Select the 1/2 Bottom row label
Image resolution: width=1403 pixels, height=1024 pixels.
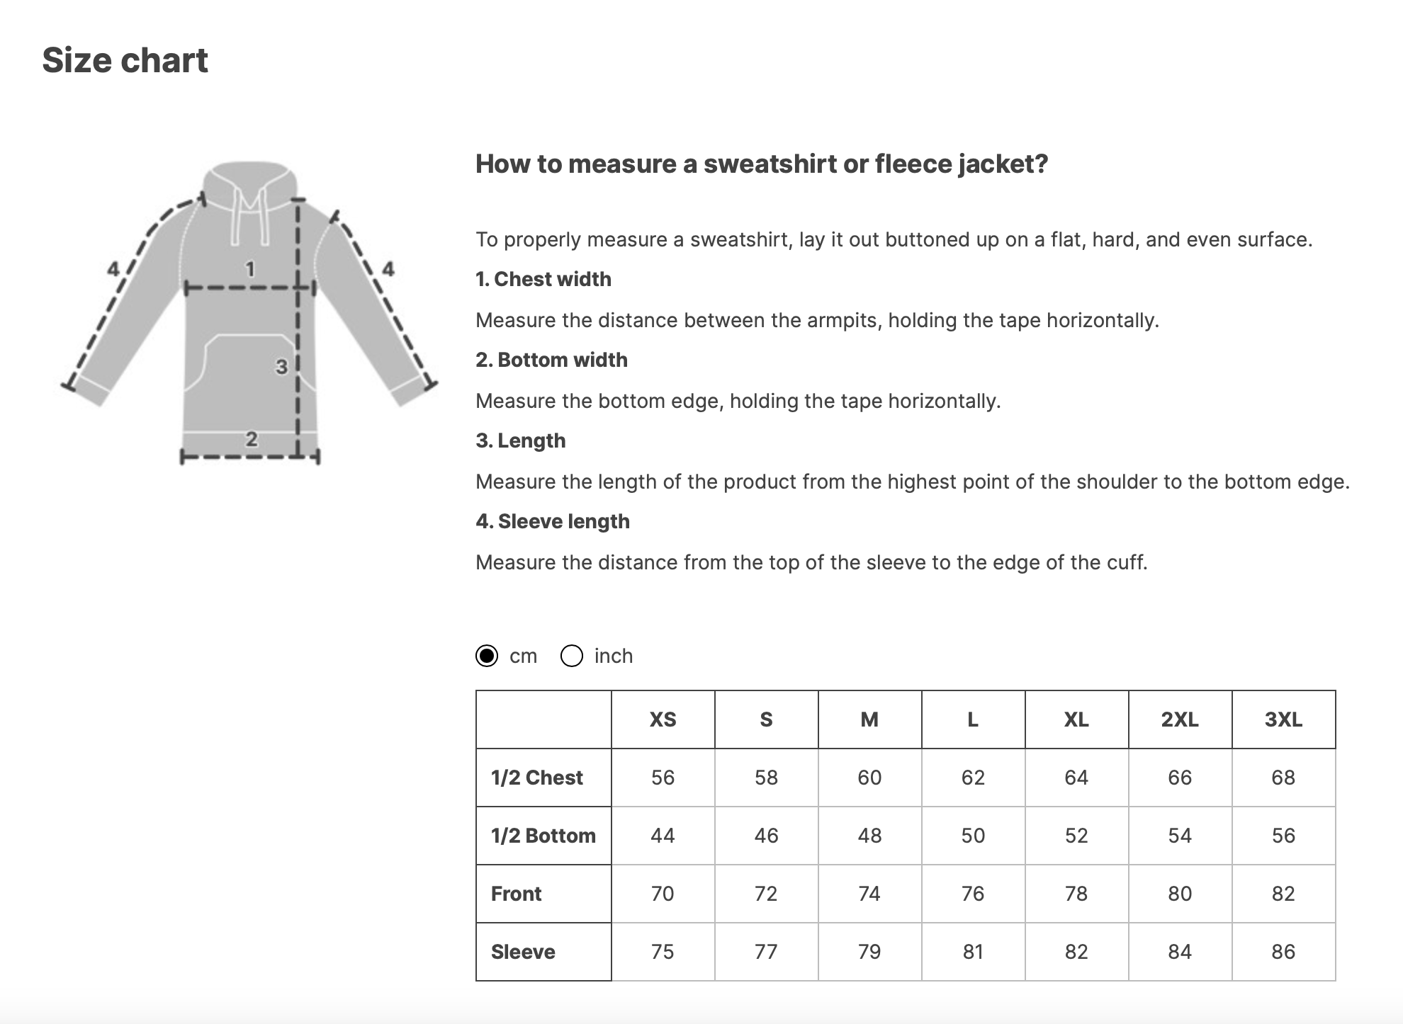tap(543, 836)
